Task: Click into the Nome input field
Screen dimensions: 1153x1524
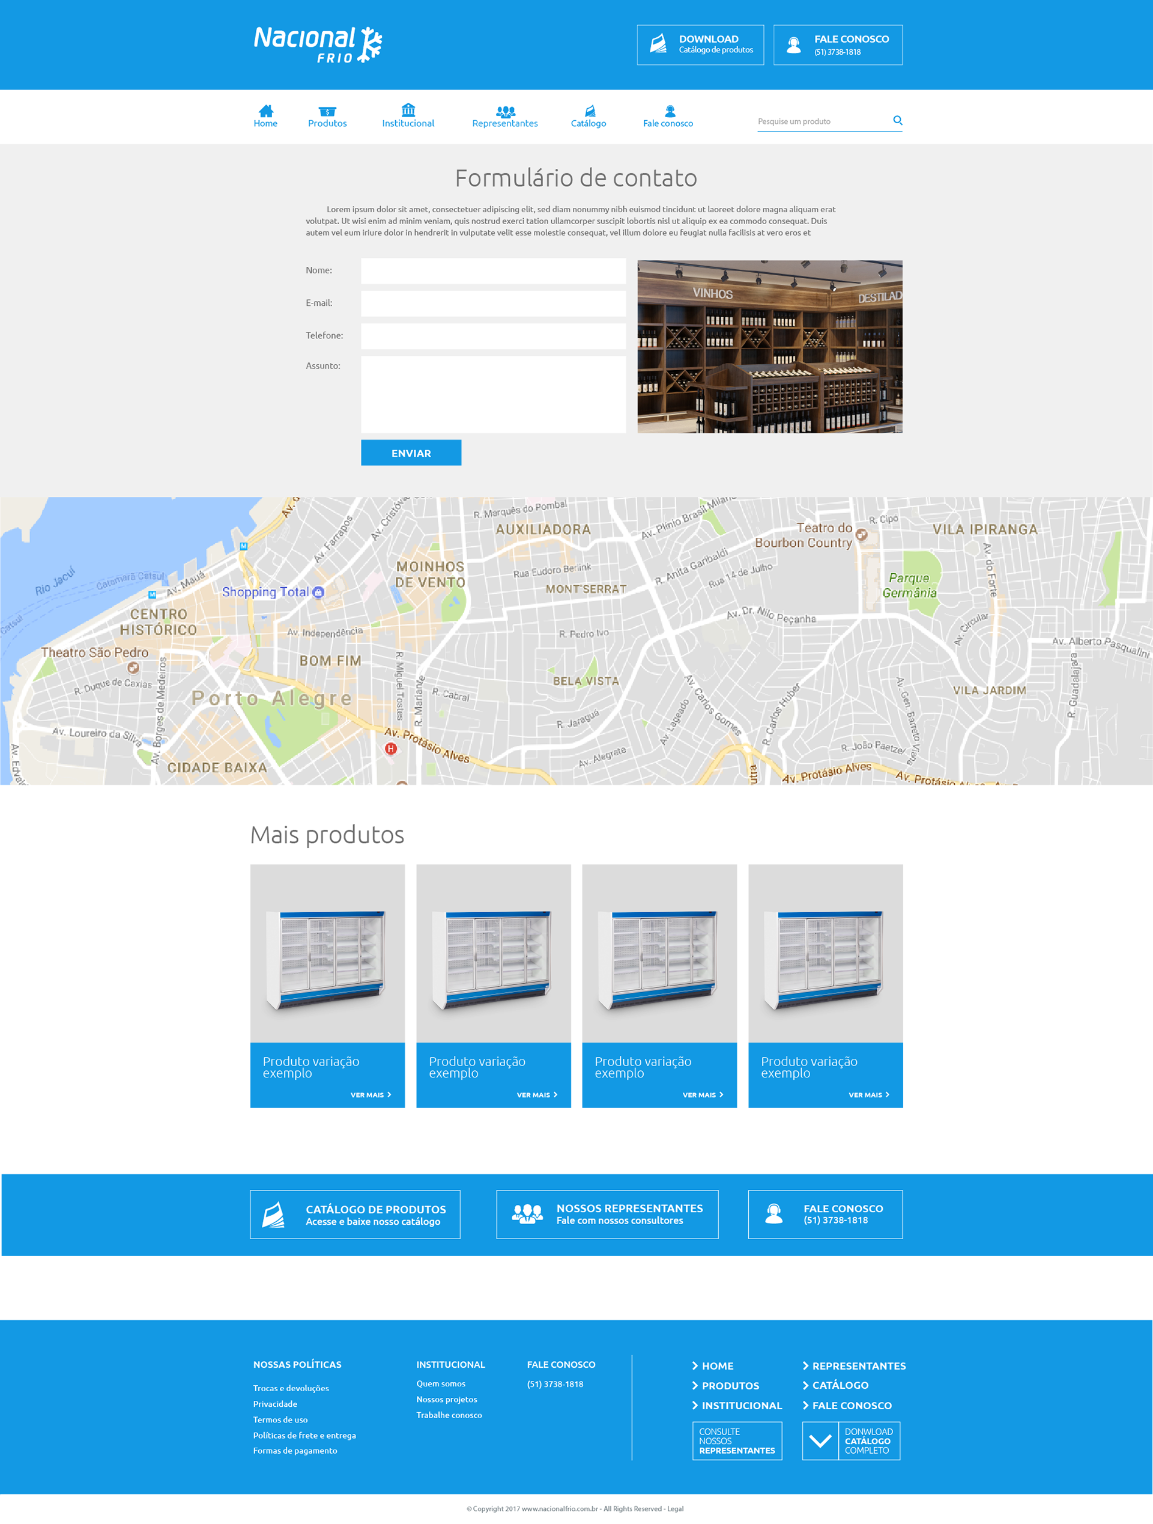Action: (x=493, y=271)
